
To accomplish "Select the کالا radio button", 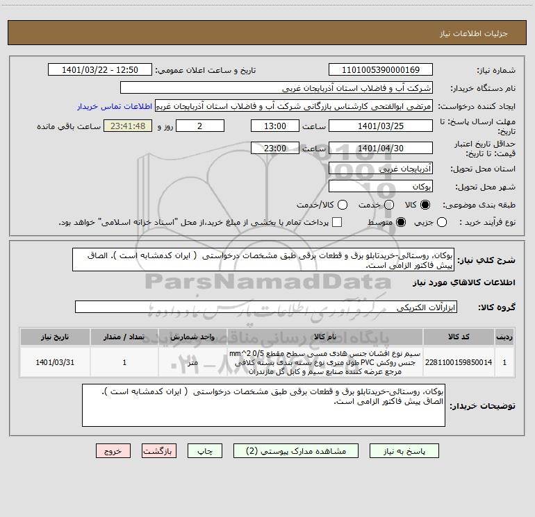I will coord(425,205).
